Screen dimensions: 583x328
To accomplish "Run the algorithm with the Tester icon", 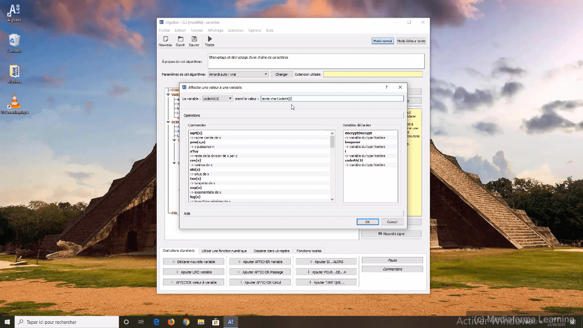I will point(210,39).
